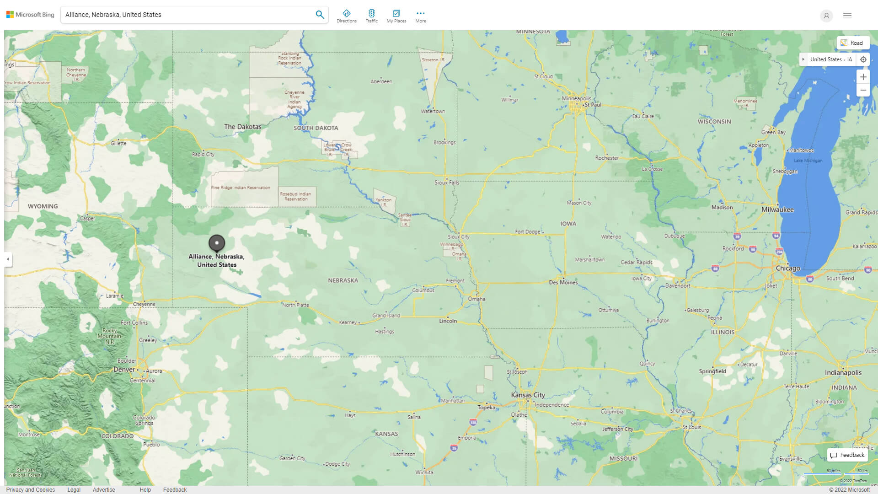Zoom out using the minus icon

[x=863, y=90]
